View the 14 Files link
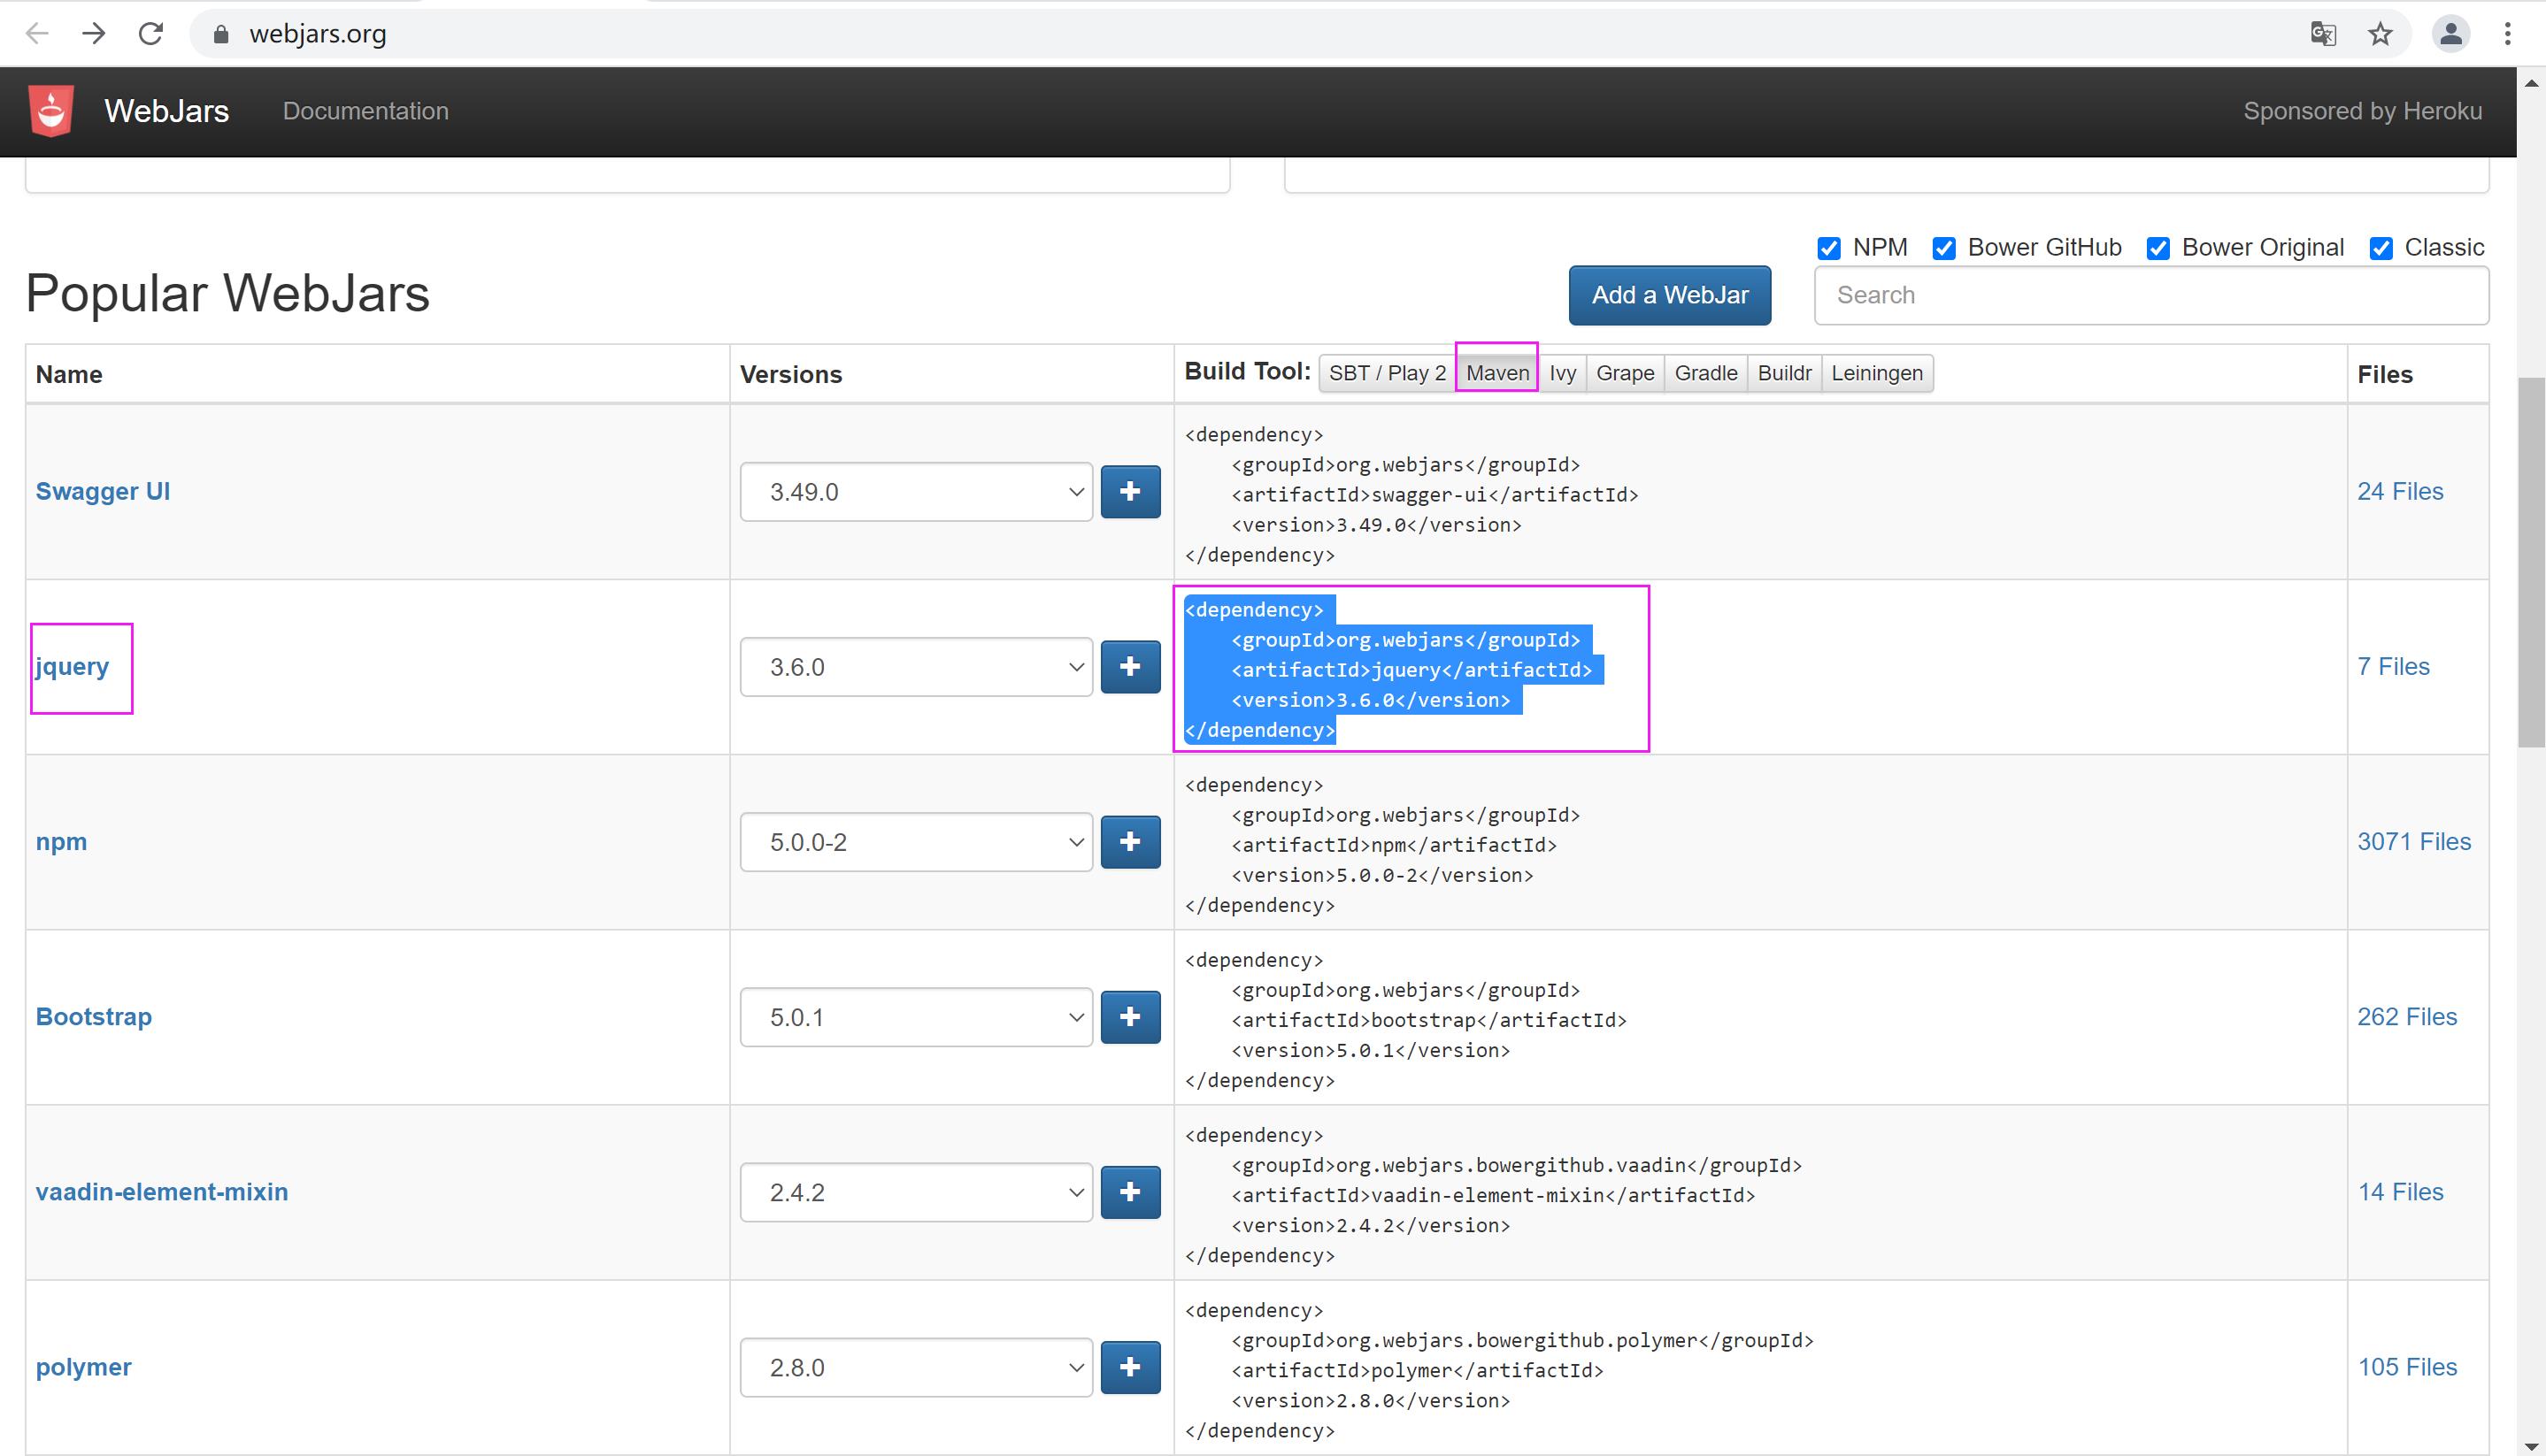This screenshot has width=2546, height=1456. point(2400,1191)
